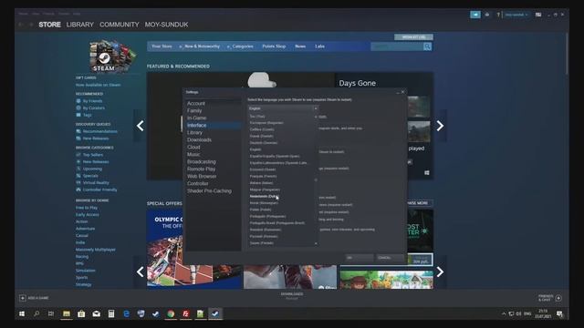This screenshot has width=584, height=328.
Task: Select Downloads in Settings sidebar
Action: (213, 139)
